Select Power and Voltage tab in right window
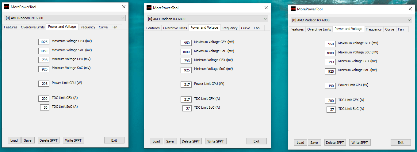 pyautogui.click(x=348, y=29)
